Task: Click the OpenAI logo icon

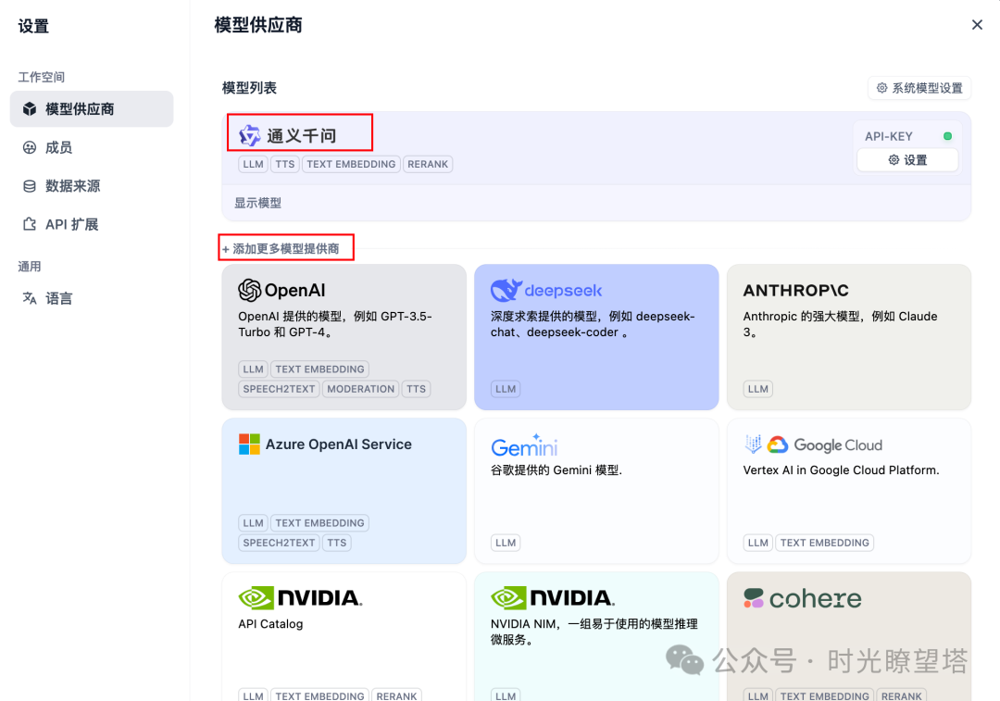Action: [x=249, y=290]
